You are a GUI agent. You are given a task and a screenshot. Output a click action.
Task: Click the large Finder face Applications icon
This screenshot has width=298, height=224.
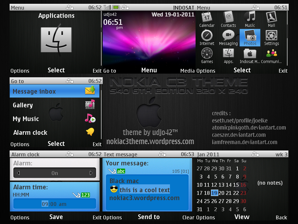56,40
